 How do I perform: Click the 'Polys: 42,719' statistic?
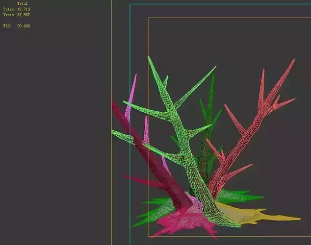click(x=17, y=9)
